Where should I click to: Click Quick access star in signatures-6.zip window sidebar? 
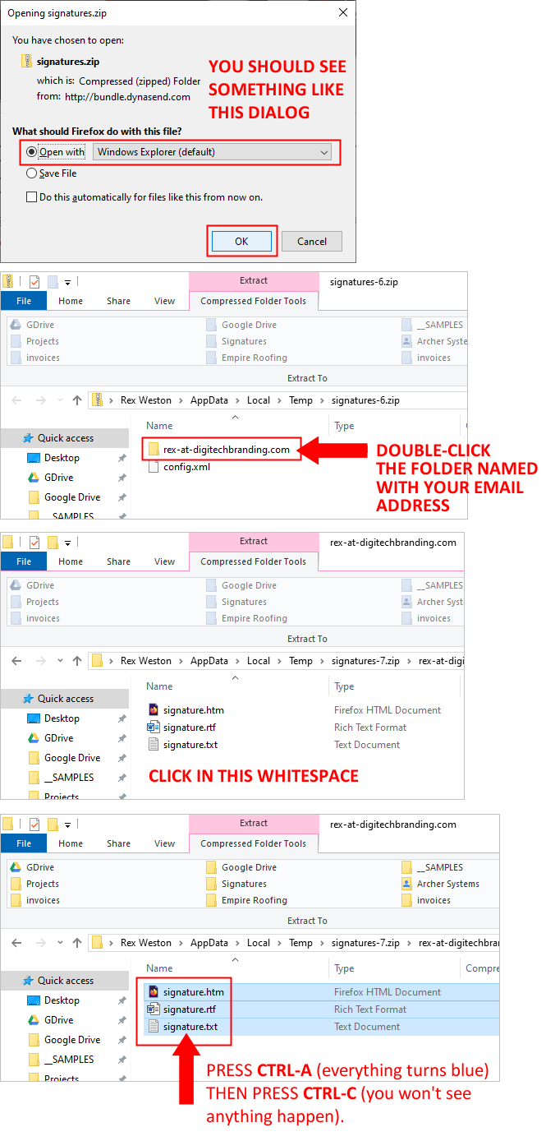coord(28,438)
